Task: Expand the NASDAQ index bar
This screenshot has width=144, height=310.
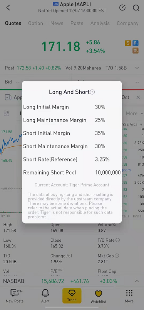Action: point(137,281)
